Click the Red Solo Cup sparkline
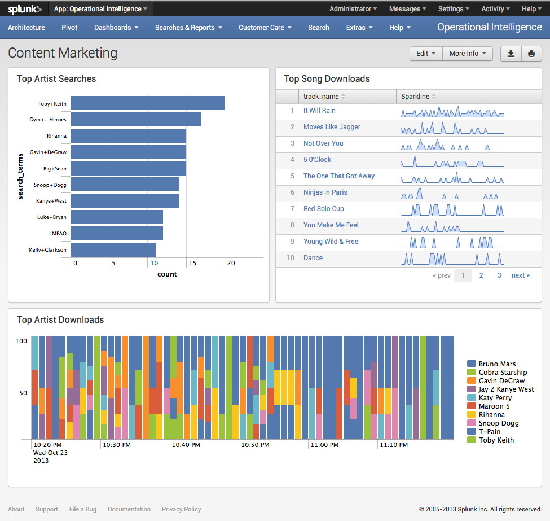The height and width of the screenshot is (521, 550). coord(452,209)
